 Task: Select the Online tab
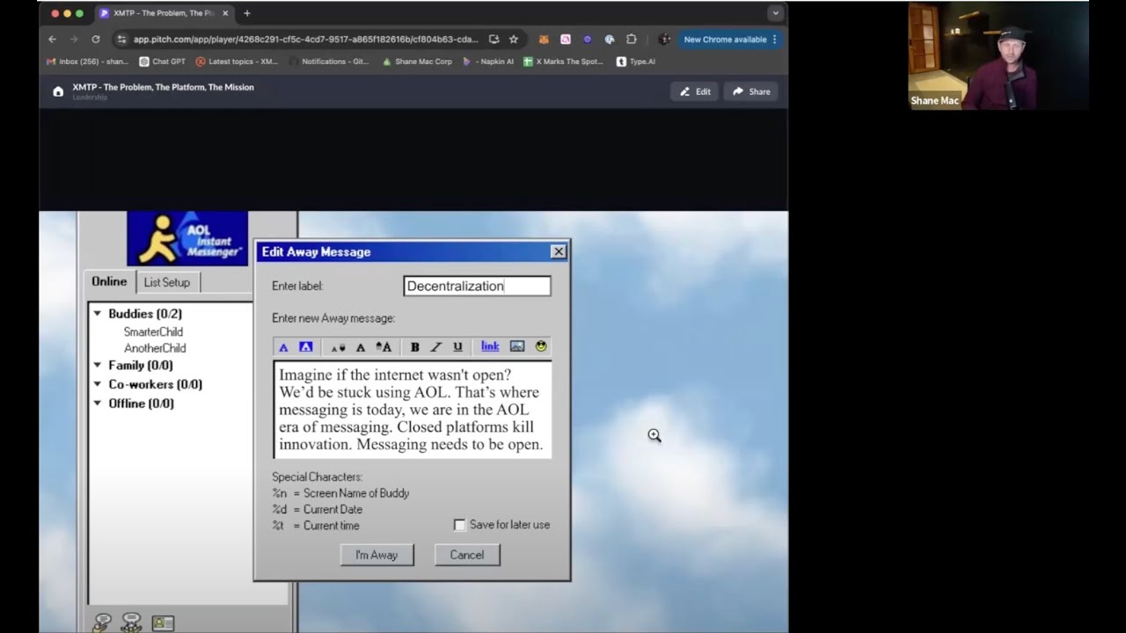coord(109,281)
